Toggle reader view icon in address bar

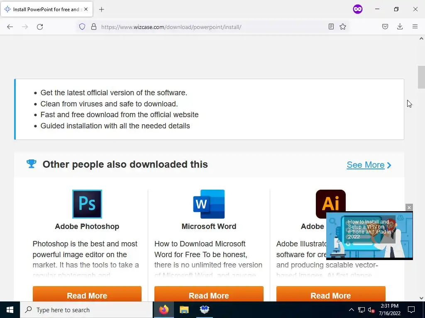[x=331, y=26]
